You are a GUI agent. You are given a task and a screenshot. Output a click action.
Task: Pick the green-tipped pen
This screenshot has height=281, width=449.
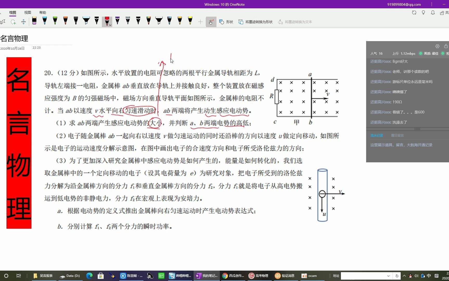pyautogui.click(x=55, y=21)
